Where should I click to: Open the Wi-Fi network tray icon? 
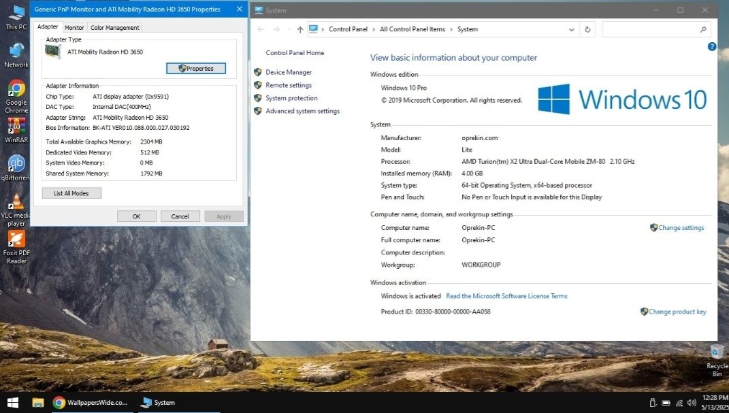click(679, 403)
